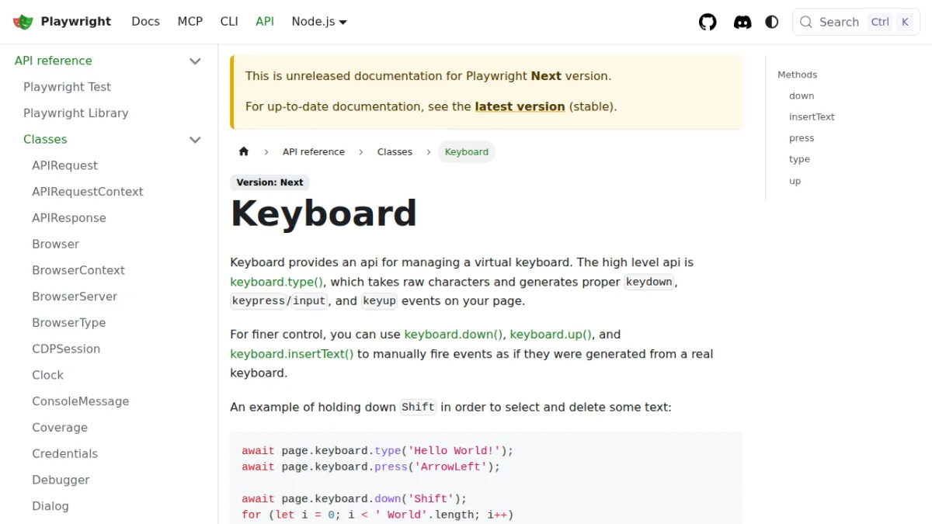Open BrowserType class page
The height and width of the screenshot is (524, 932).
(x=68, y=323)
